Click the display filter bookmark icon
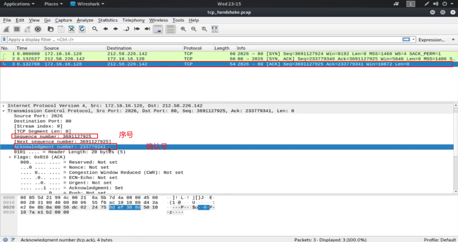Screen dimensions: 458x242 (4, 39)
